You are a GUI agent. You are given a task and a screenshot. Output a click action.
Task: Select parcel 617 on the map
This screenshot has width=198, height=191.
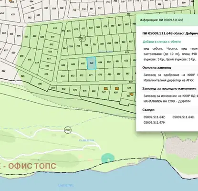point(37,63)
